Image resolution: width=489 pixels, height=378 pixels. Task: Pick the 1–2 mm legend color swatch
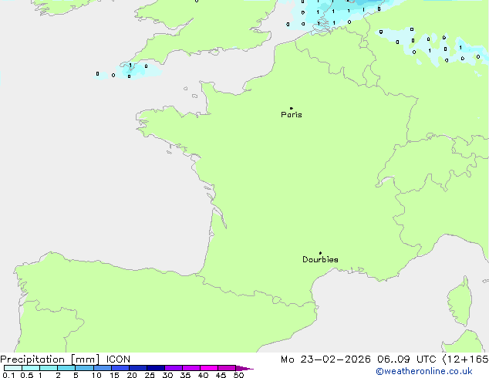tap(49, 368)
